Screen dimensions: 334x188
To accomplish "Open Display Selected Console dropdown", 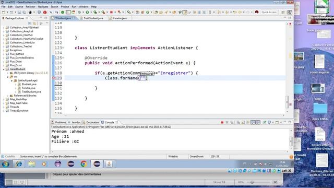I will (x=273, y=122).
